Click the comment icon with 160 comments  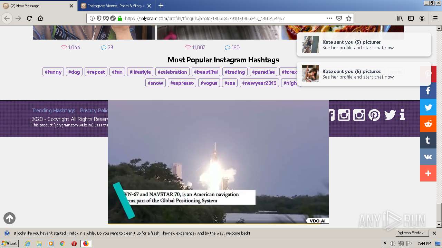coord(227,48)
